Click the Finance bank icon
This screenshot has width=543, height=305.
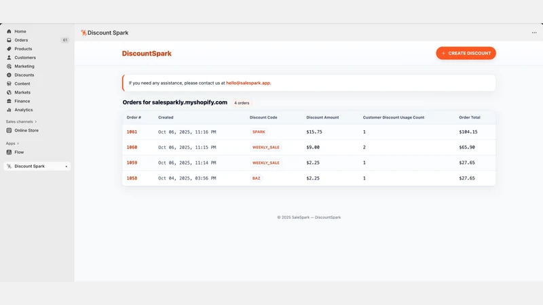(9, 101)
